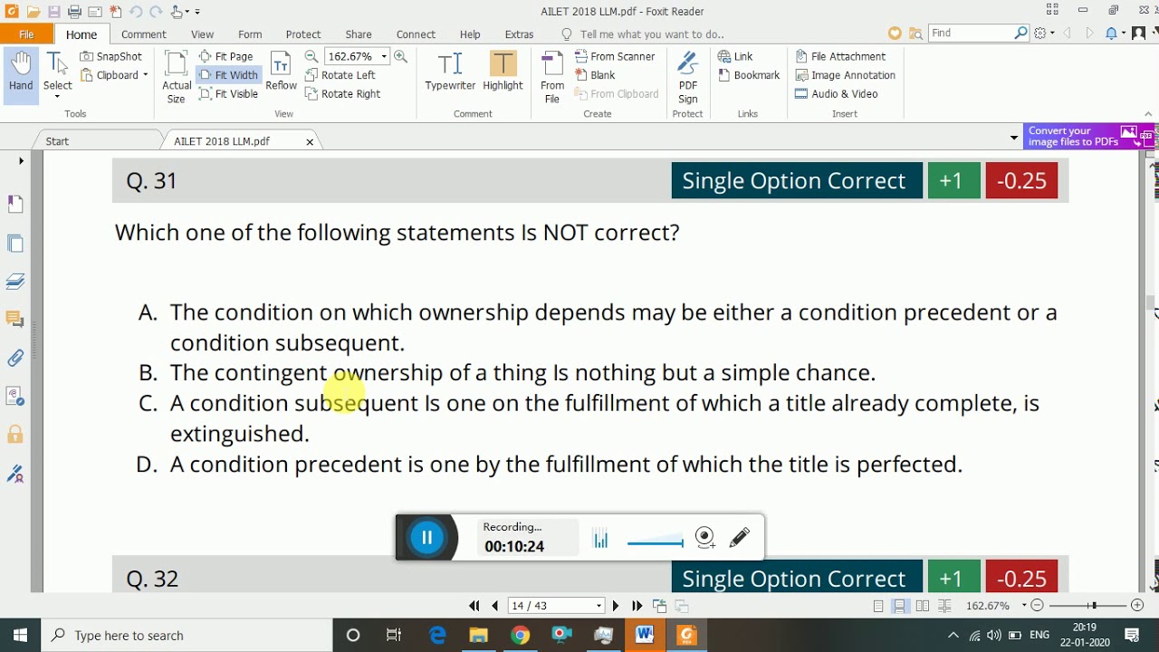Select the Typewriter tool

click(x=450, y=72)
